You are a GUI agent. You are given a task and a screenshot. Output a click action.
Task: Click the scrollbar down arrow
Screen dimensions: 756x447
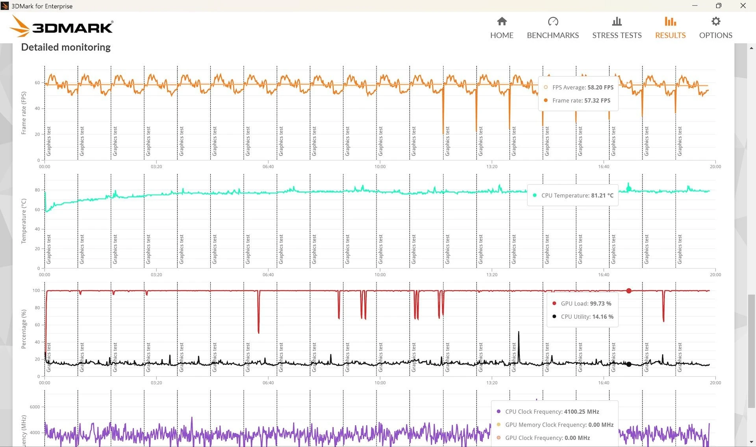tap(751, 442)
